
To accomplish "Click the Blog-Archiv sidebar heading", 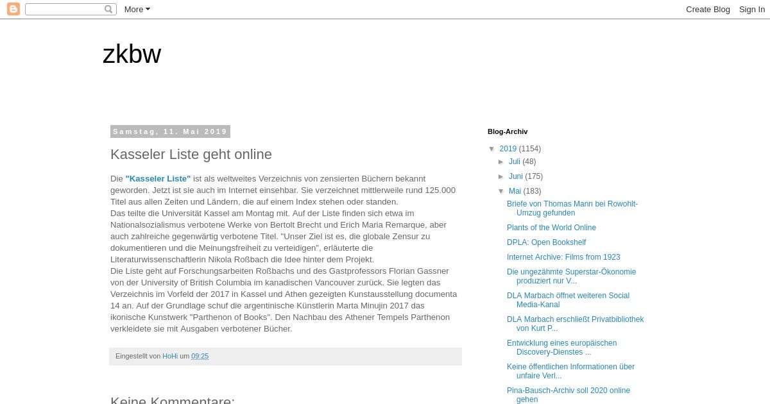I will click(508, 131).
